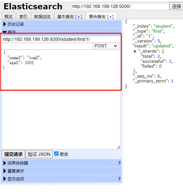Expand the 历史记录 history section

click(62, 24)
